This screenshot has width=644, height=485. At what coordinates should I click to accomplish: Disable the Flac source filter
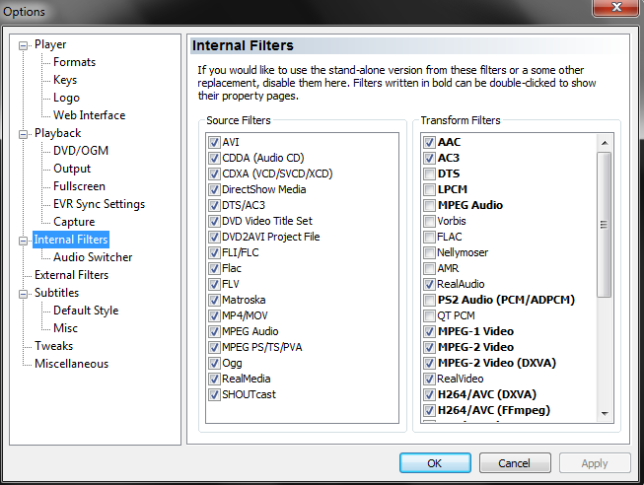[214, 268]
